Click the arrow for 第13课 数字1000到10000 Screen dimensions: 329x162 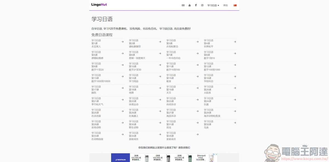(123, 76)
